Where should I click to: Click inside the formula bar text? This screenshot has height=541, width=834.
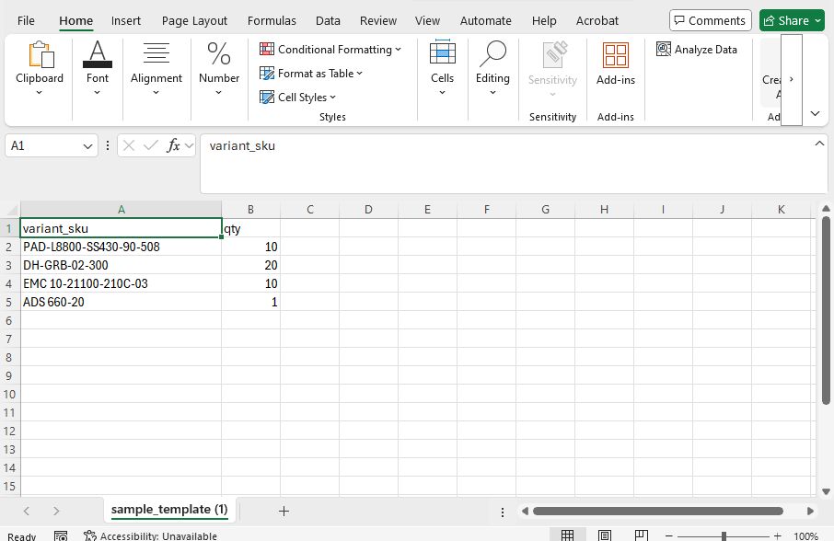click(x=242, y=145)
